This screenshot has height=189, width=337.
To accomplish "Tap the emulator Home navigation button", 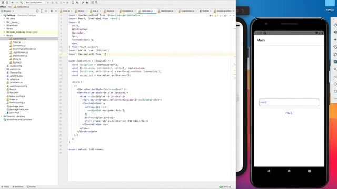I will tap(289, 171).
